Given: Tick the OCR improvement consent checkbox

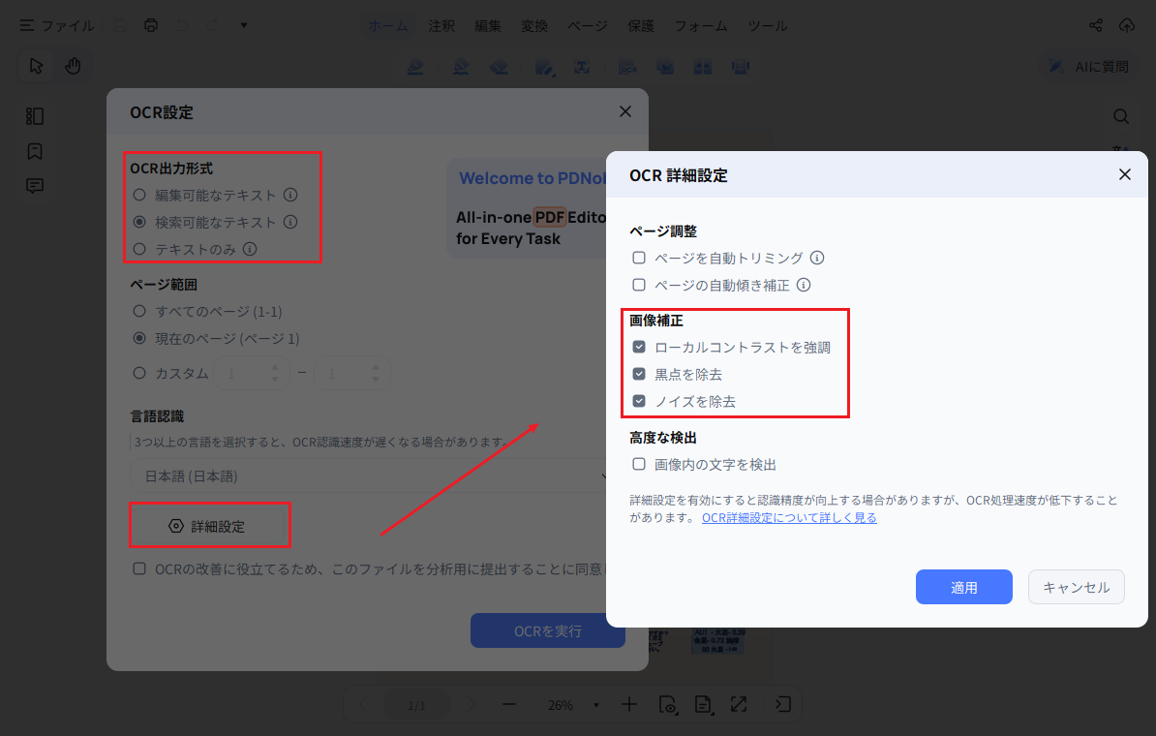Looking at the screenshot, I should point(139,568).
